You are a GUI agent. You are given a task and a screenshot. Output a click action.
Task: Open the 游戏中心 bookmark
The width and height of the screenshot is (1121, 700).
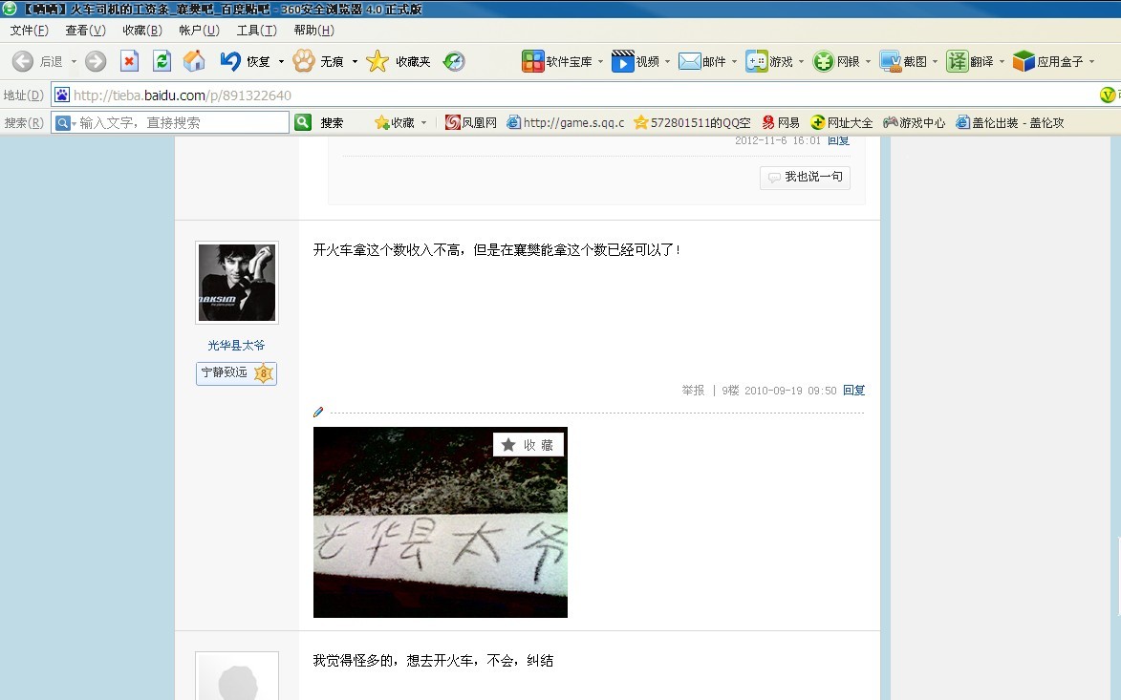915,122
